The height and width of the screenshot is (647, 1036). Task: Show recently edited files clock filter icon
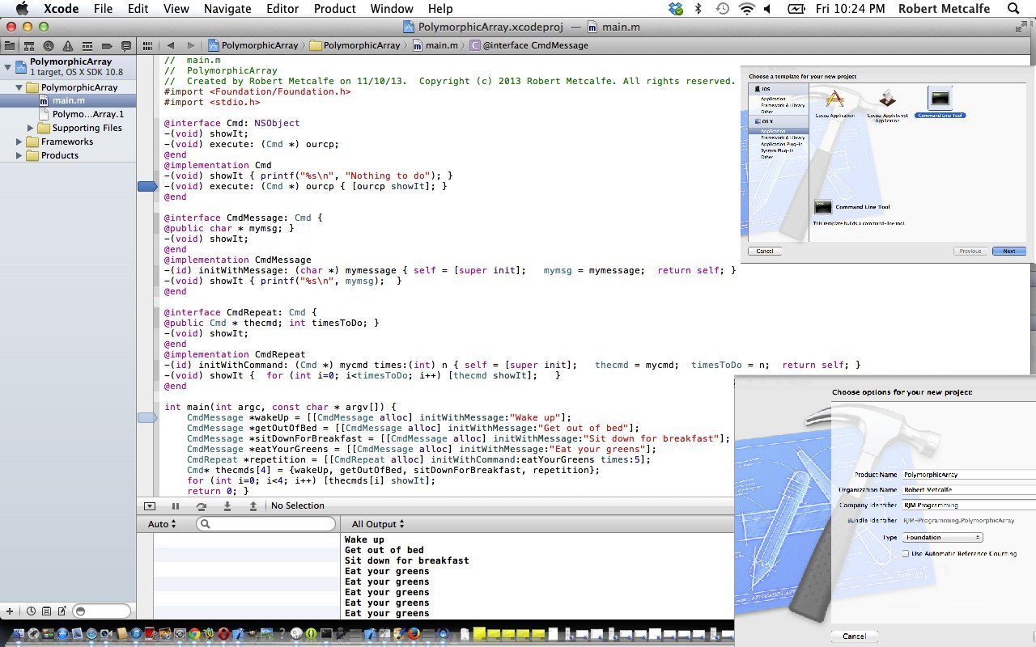click(31, 611)
